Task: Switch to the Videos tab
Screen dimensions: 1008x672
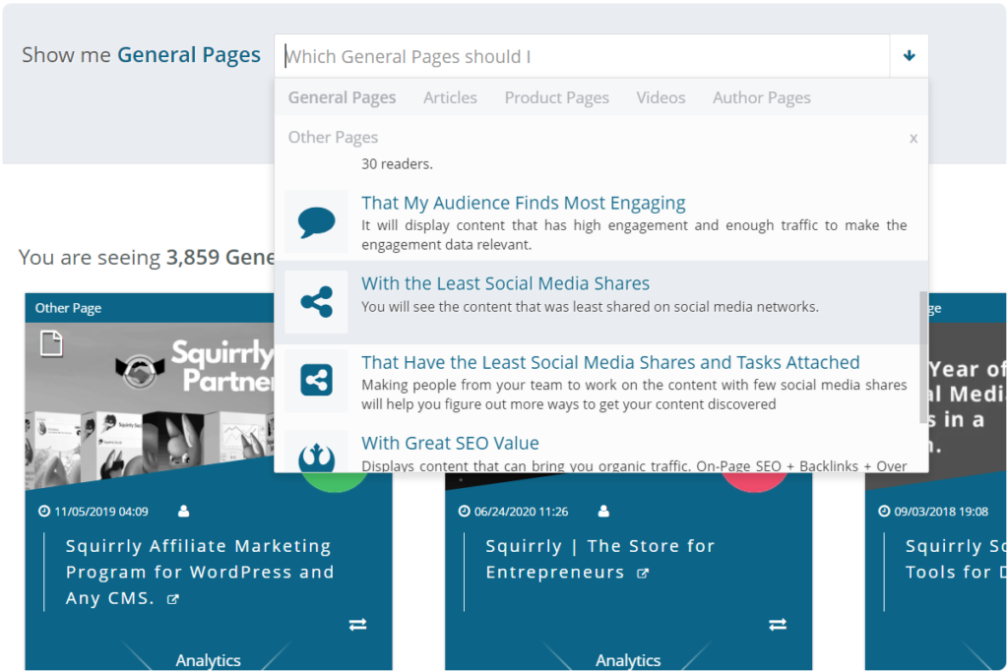Action: coord(661,97)
